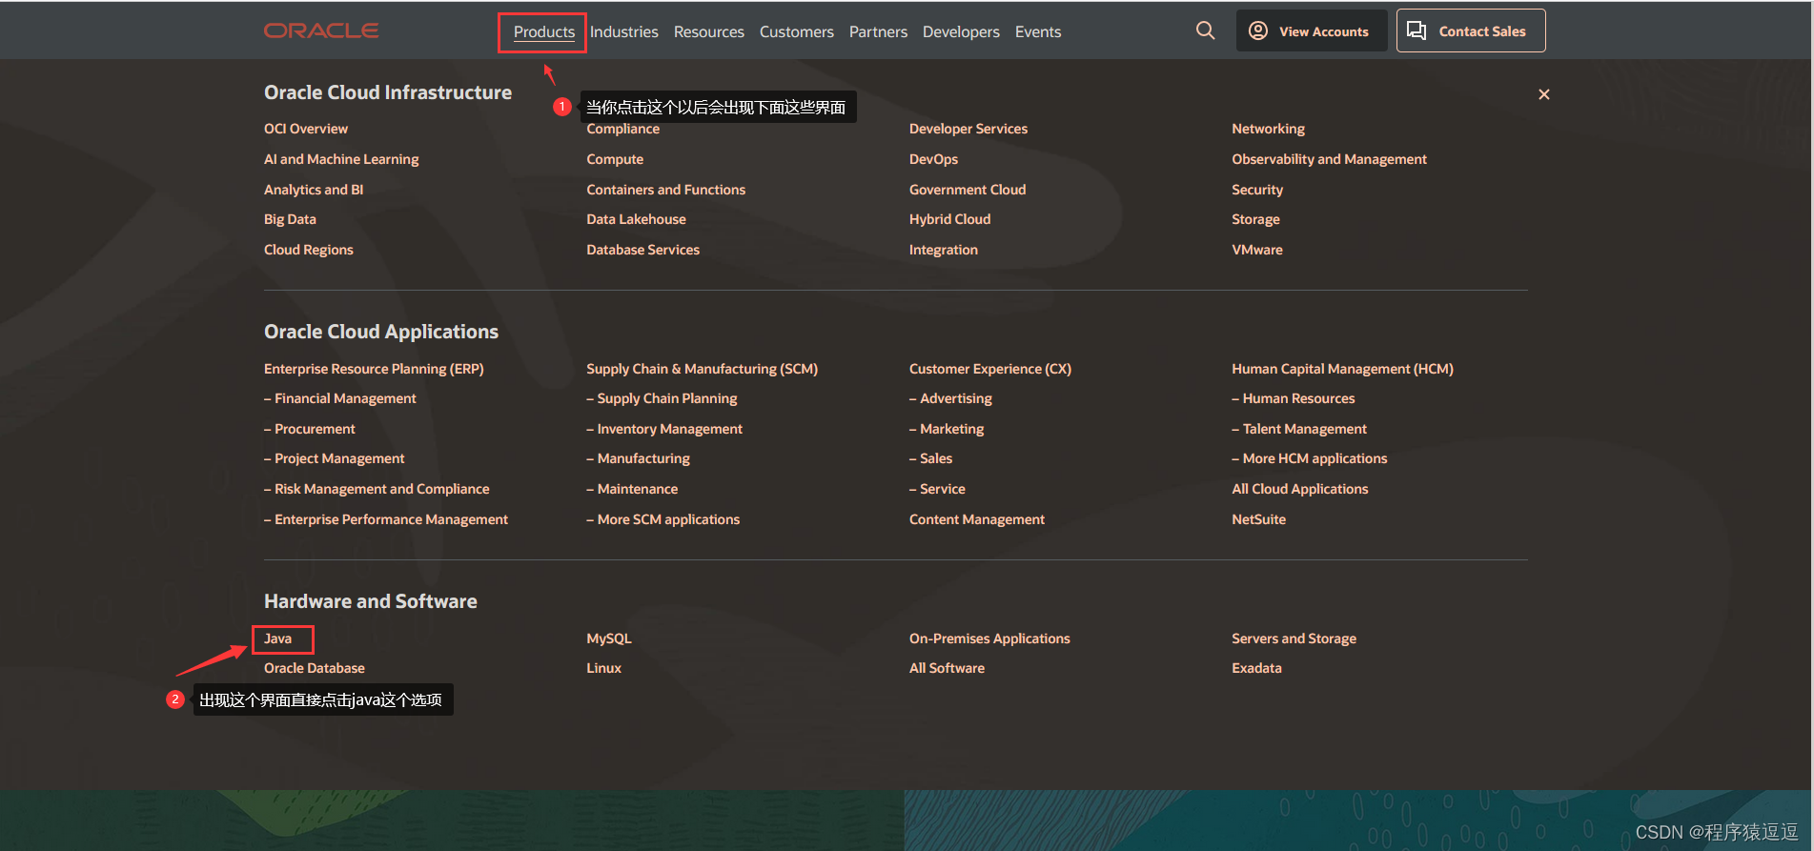Open the Products menu

pyautogui.click(x=544, y=31)
